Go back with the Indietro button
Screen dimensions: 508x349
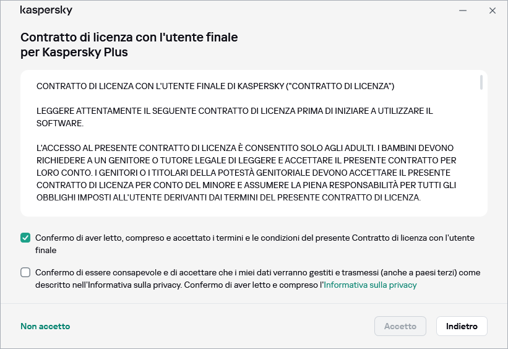(x=462, y=326)
